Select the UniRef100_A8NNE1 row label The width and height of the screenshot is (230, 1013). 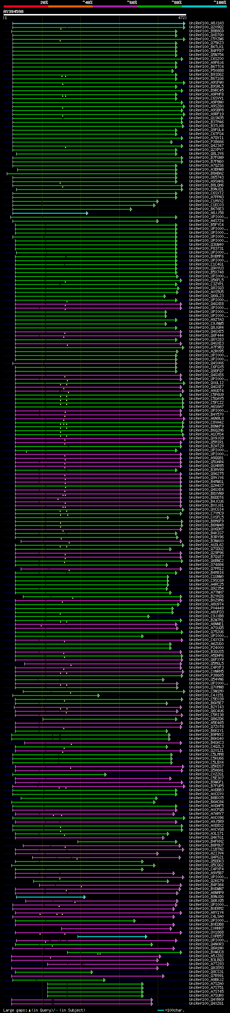click(206, 624)
